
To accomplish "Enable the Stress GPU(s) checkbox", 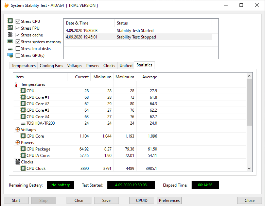I will [x=18, y=56].
